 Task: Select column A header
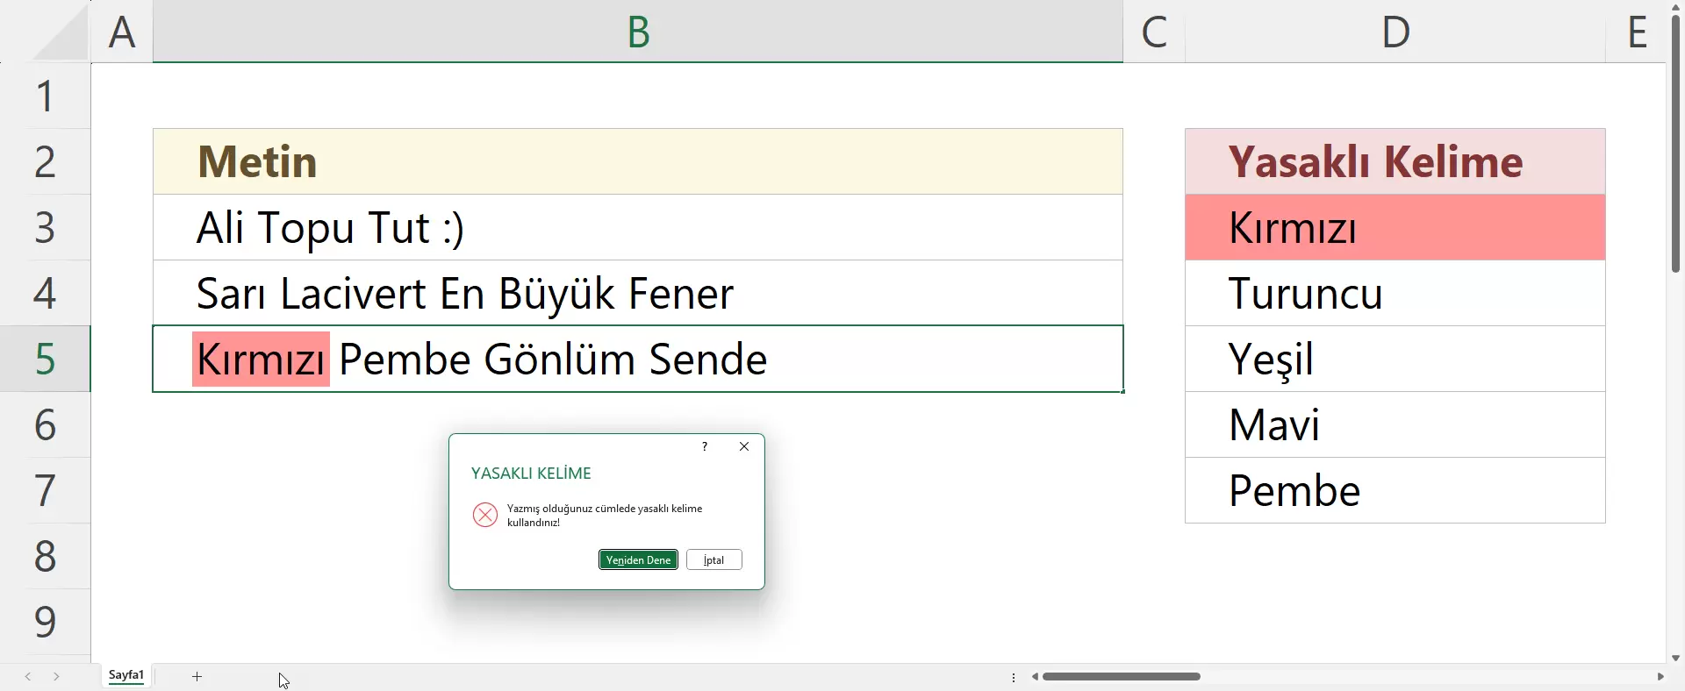122,32
